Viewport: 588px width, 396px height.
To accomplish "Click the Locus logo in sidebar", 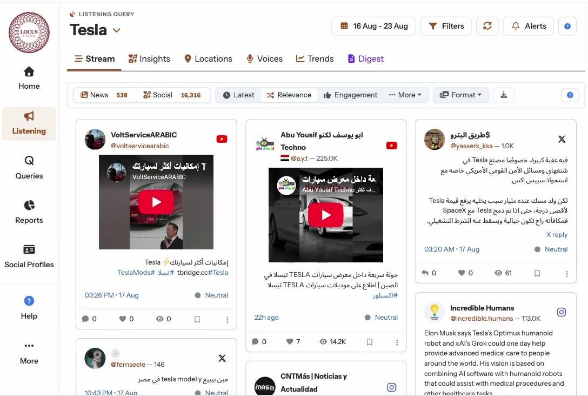I will 29,32.
